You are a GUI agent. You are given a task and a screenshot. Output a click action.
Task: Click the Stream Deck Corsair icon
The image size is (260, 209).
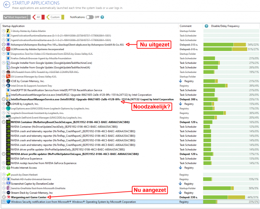[x=8, y=193]
